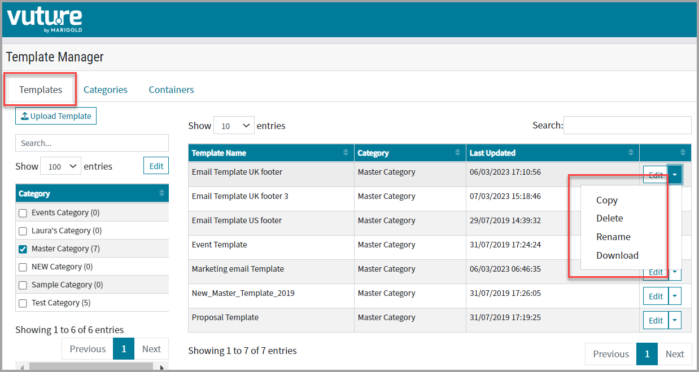Sort the Last Updated column

631,153
